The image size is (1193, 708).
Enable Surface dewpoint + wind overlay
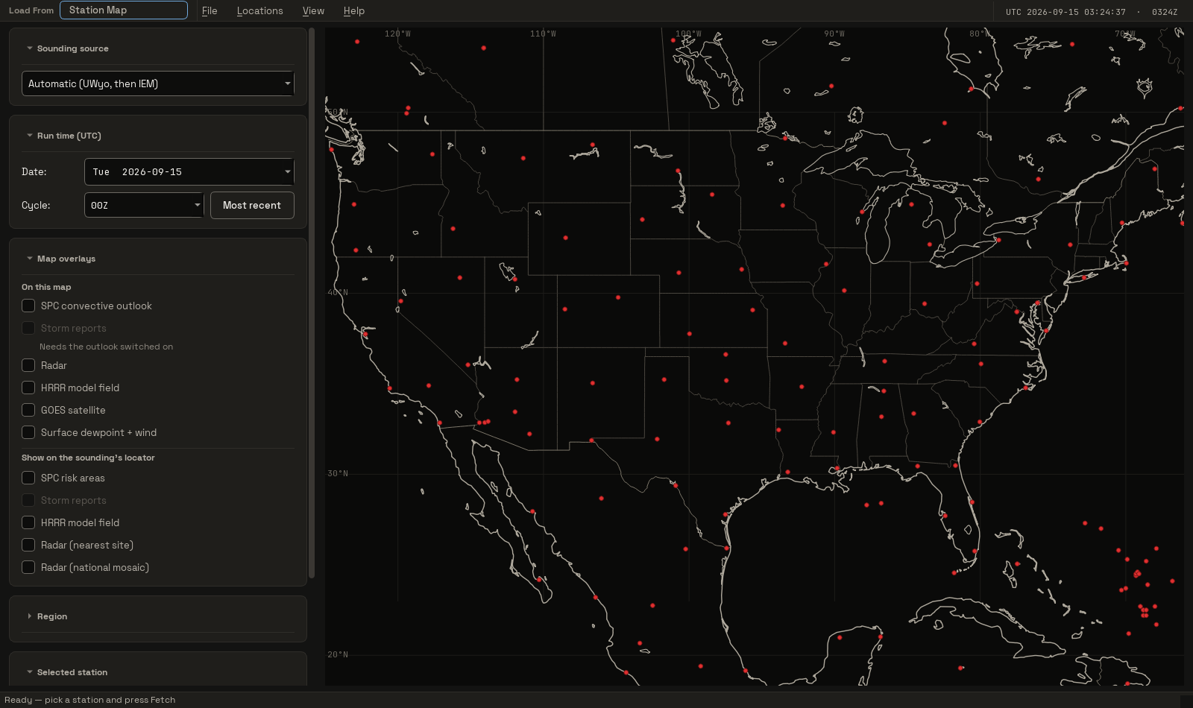coord(28,432)
